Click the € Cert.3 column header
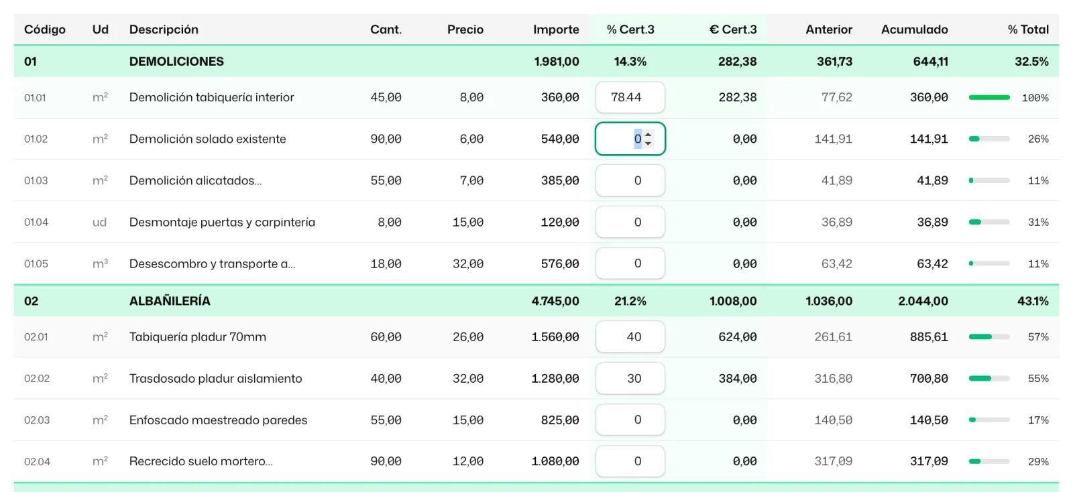 733,29
